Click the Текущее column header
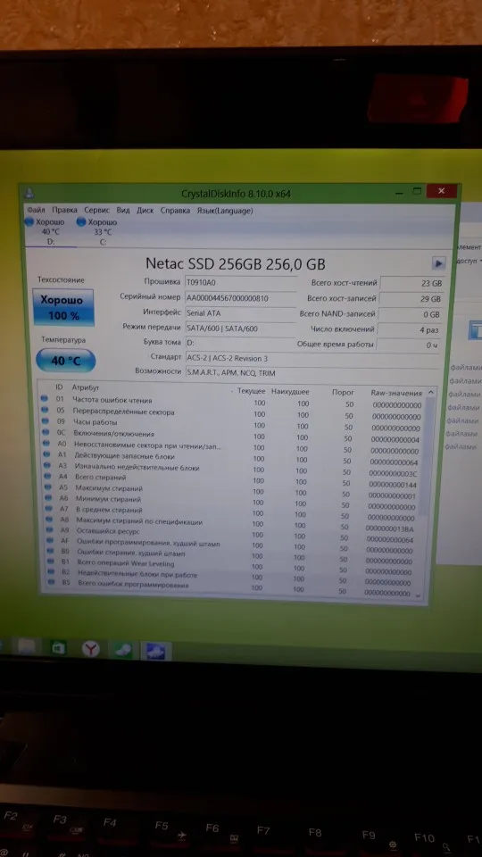The width and height of the screenshot is (482, 857). click(x=252, y=391)
